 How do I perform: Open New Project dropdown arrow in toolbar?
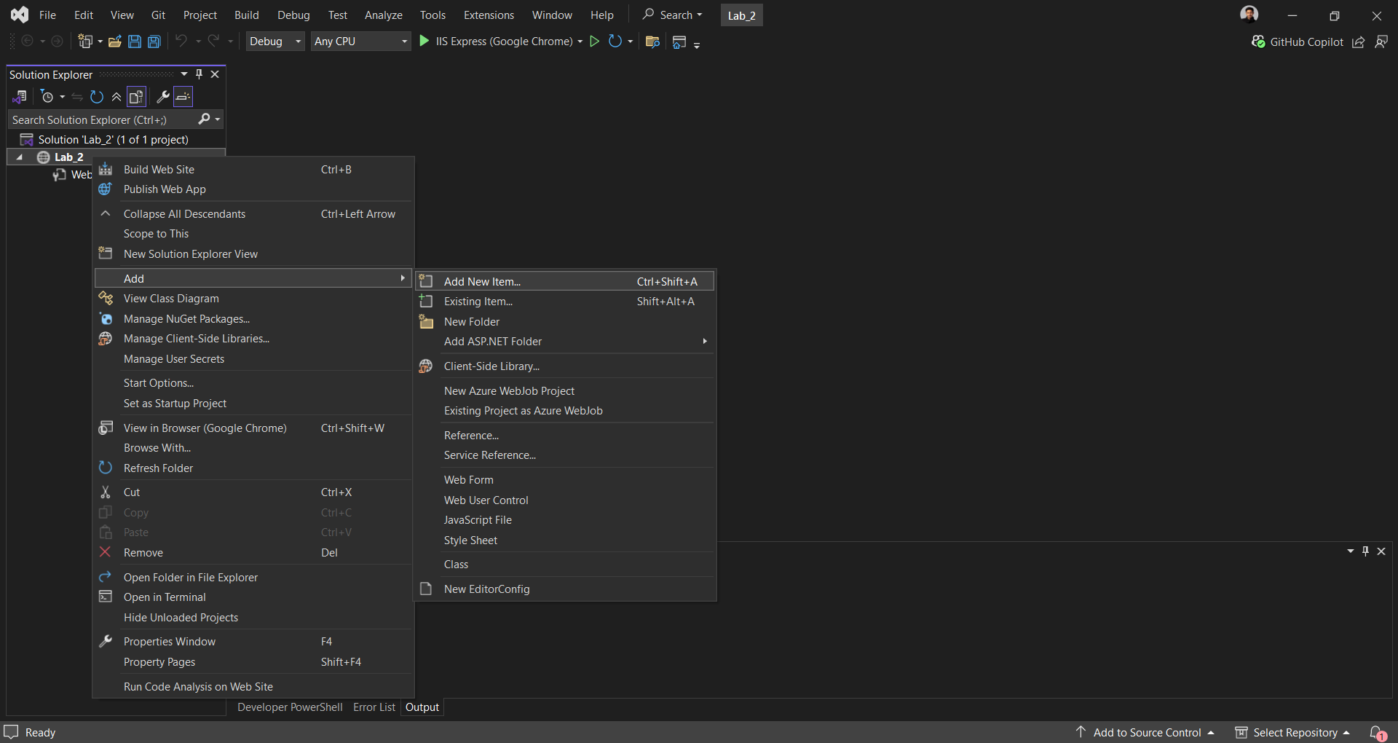tap(100, 42)
